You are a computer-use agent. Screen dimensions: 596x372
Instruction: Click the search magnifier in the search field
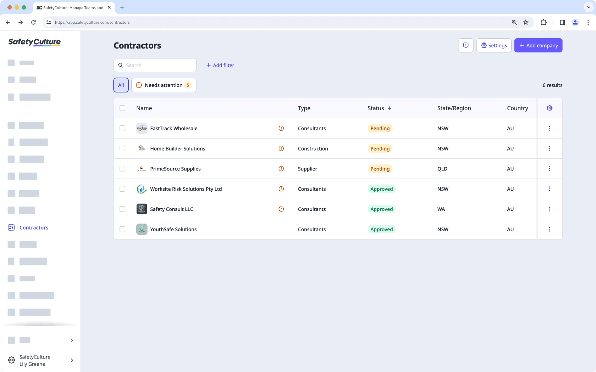pyautogui.click(x=121, y=65)
